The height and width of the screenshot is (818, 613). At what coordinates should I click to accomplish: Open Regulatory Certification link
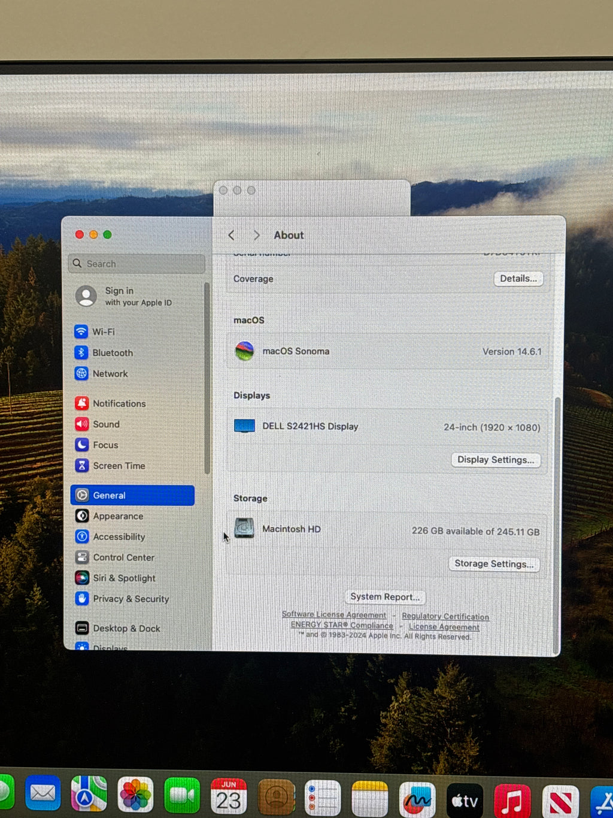(x=445, y=616)
